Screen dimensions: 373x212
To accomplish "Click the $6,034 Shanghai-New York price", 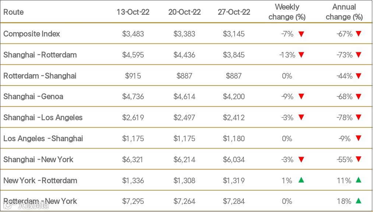I will (x=233, y=159).
